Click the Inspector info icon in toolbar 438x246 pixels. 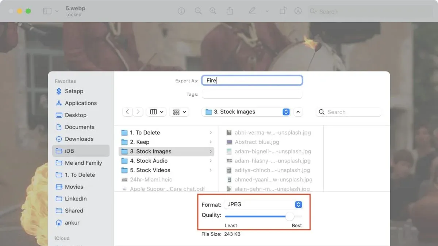[181, 11]
